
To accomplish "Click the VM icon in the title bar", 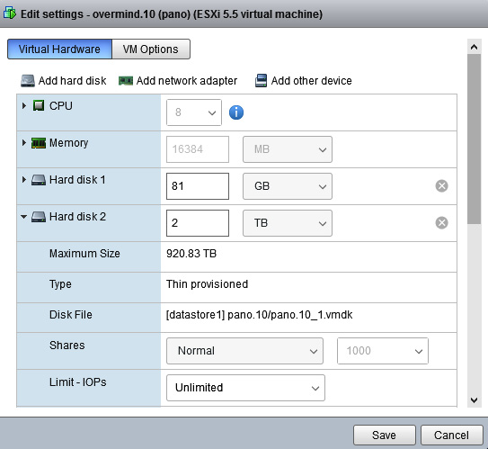I will click(10, 13).
